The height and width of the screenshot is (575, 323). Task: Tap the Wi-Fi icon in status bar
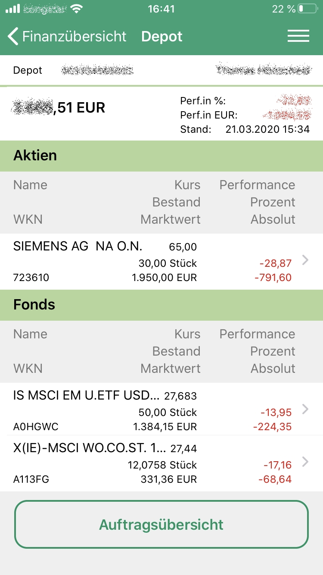[x=76, y=9]
